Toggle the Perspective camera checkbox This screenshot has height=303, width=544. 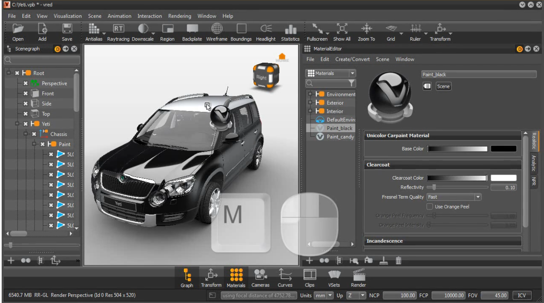[x=25, y=83]
